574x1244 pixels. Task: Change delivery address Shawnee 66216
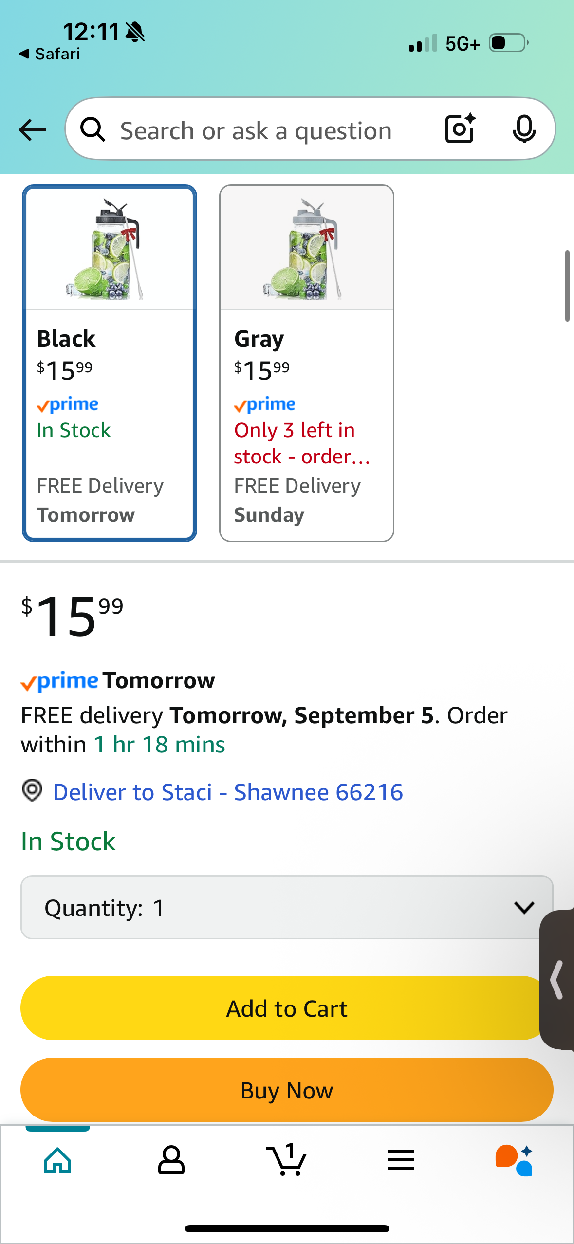pos(228,792)
